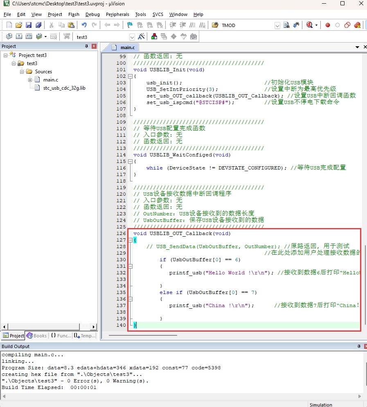The image size is (367, 407).
Task: Collapse the Sources group node
Action: click(22, 72)
